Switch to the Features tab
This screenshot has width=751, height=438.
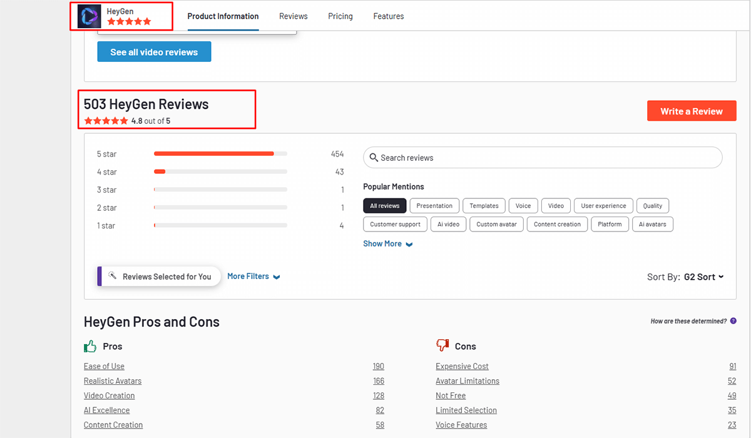389,16
